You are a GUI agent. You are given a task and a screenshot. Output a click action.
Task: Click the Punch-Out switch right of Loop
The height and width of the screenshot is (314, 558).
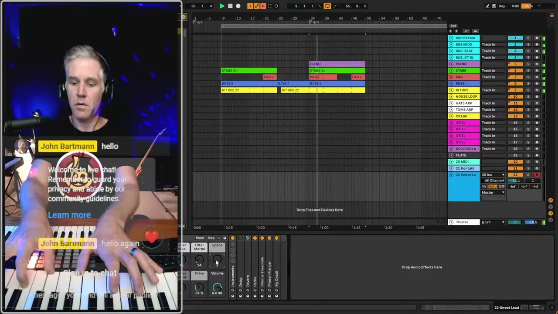pyautogui.click(x=334, y=6)
